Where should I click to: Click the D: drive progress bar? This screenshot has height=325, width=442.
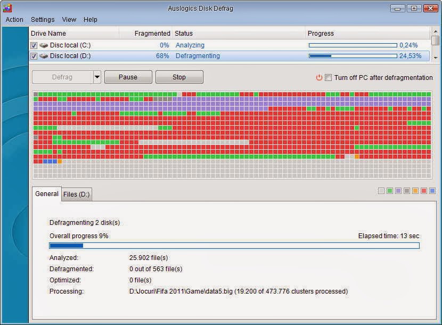[x=353, y=56]
